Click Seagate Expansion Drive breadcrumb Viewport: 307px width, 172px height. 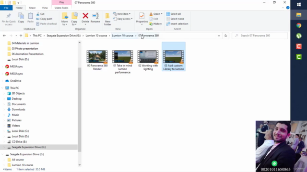(x=64, y=36)
